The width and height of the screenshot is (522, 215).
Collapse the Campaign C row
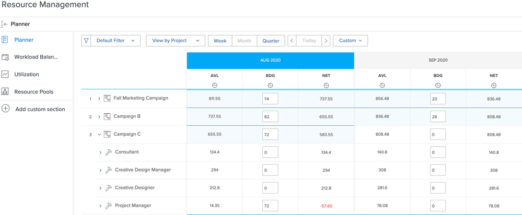[x=99, y=135]
